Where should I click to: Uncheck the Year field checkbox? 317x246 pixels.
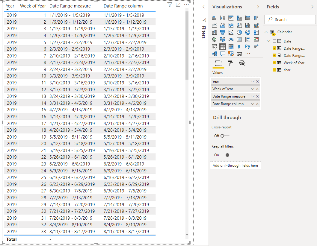[x=274, y=70]
